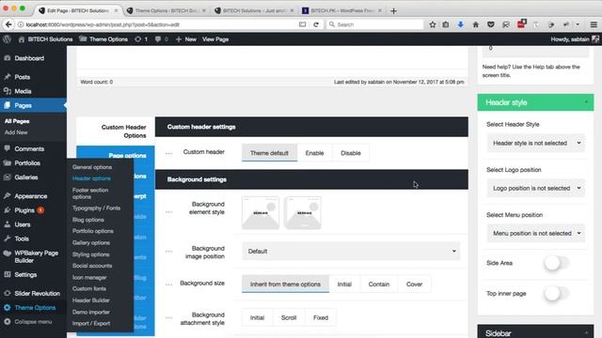Image resolution: width=602 pixels, height=338 pixels.
Task: Collapse the Header style panel
Action: click(x=586, y=102)
